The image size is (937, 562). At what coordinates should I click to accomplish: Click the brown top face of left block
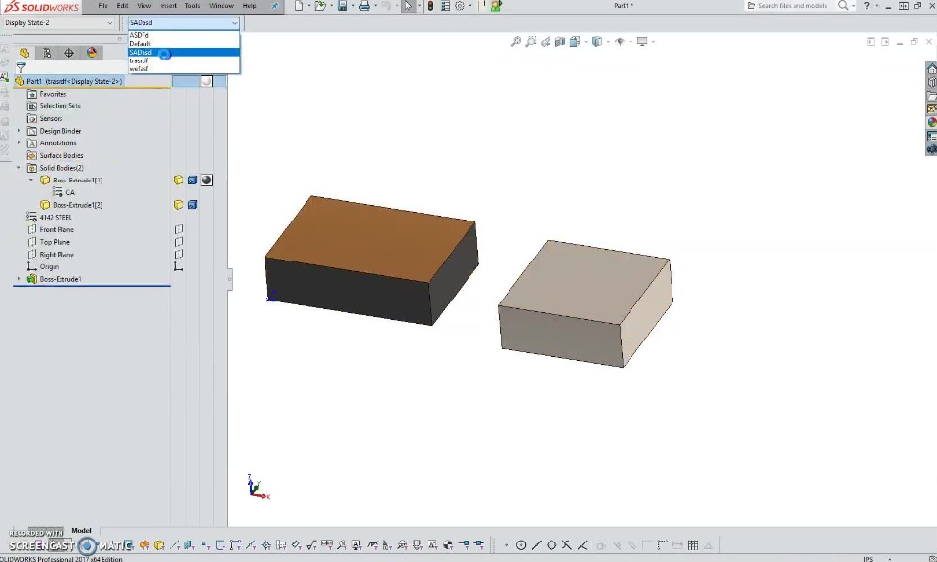[x=371, y=237]
